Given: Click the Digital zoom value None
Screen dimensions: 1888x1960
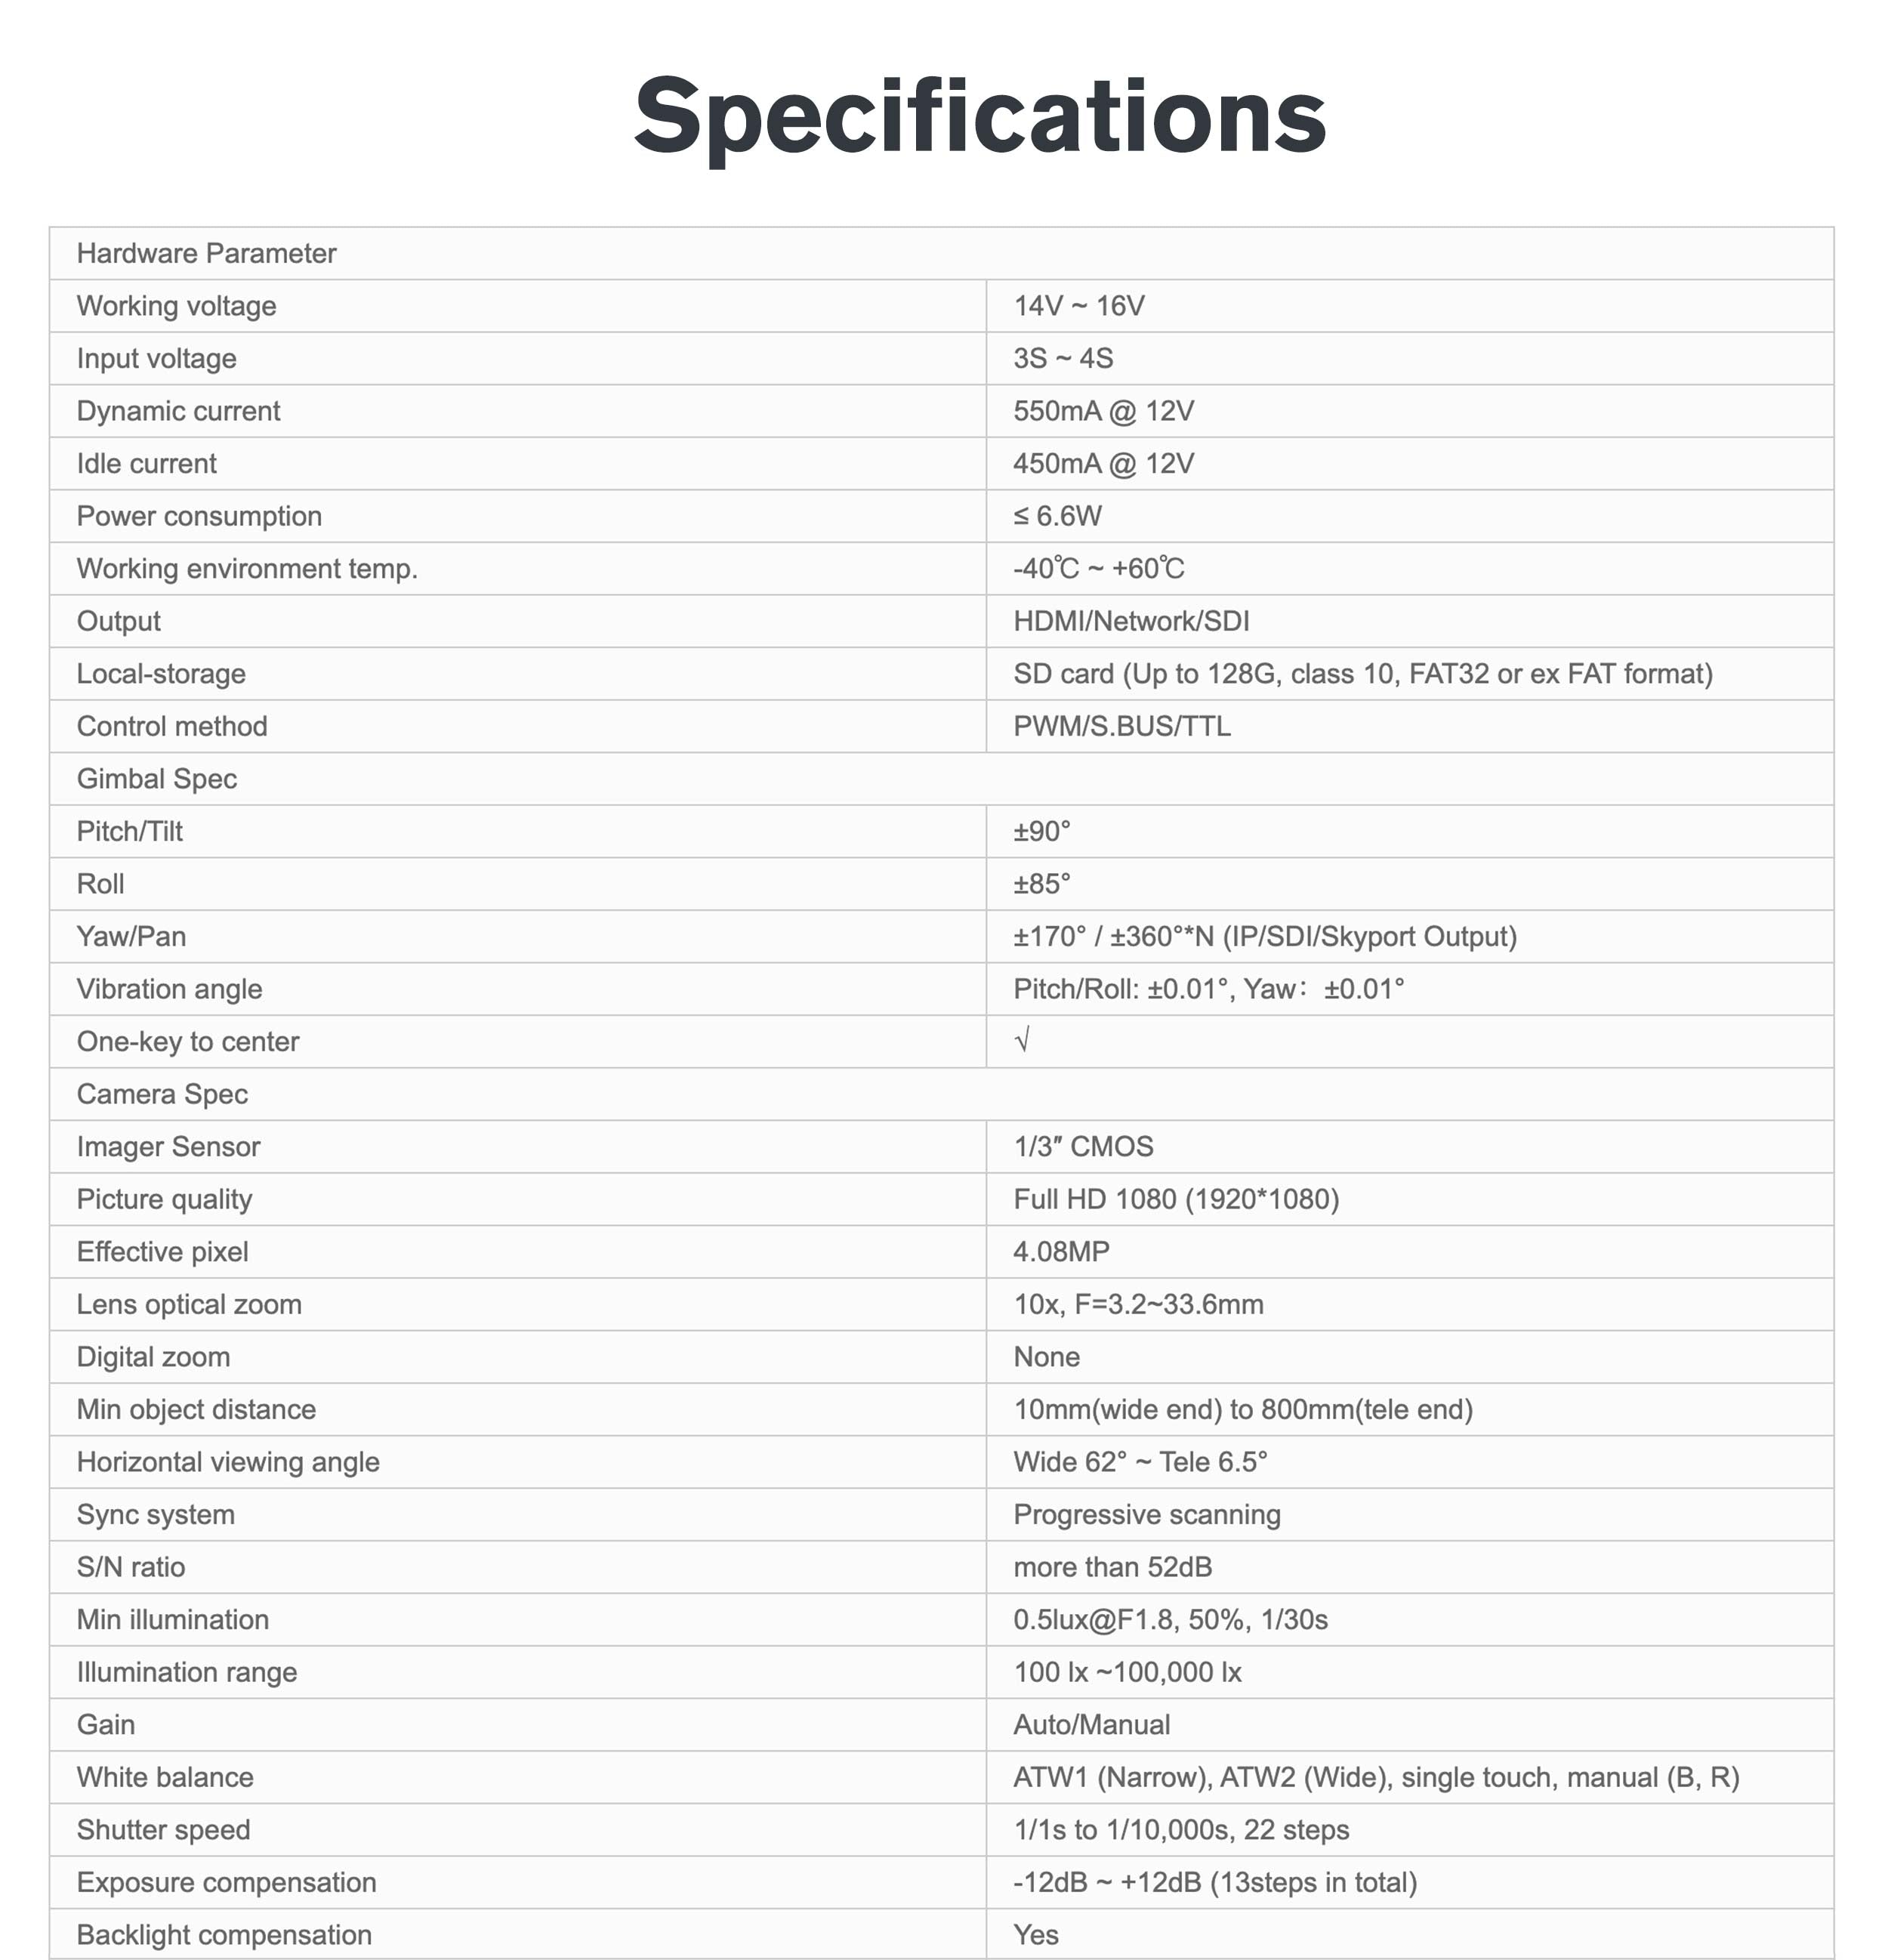Looking at the screenshot, I should pyautogui.click(x=1046, y=1357).
